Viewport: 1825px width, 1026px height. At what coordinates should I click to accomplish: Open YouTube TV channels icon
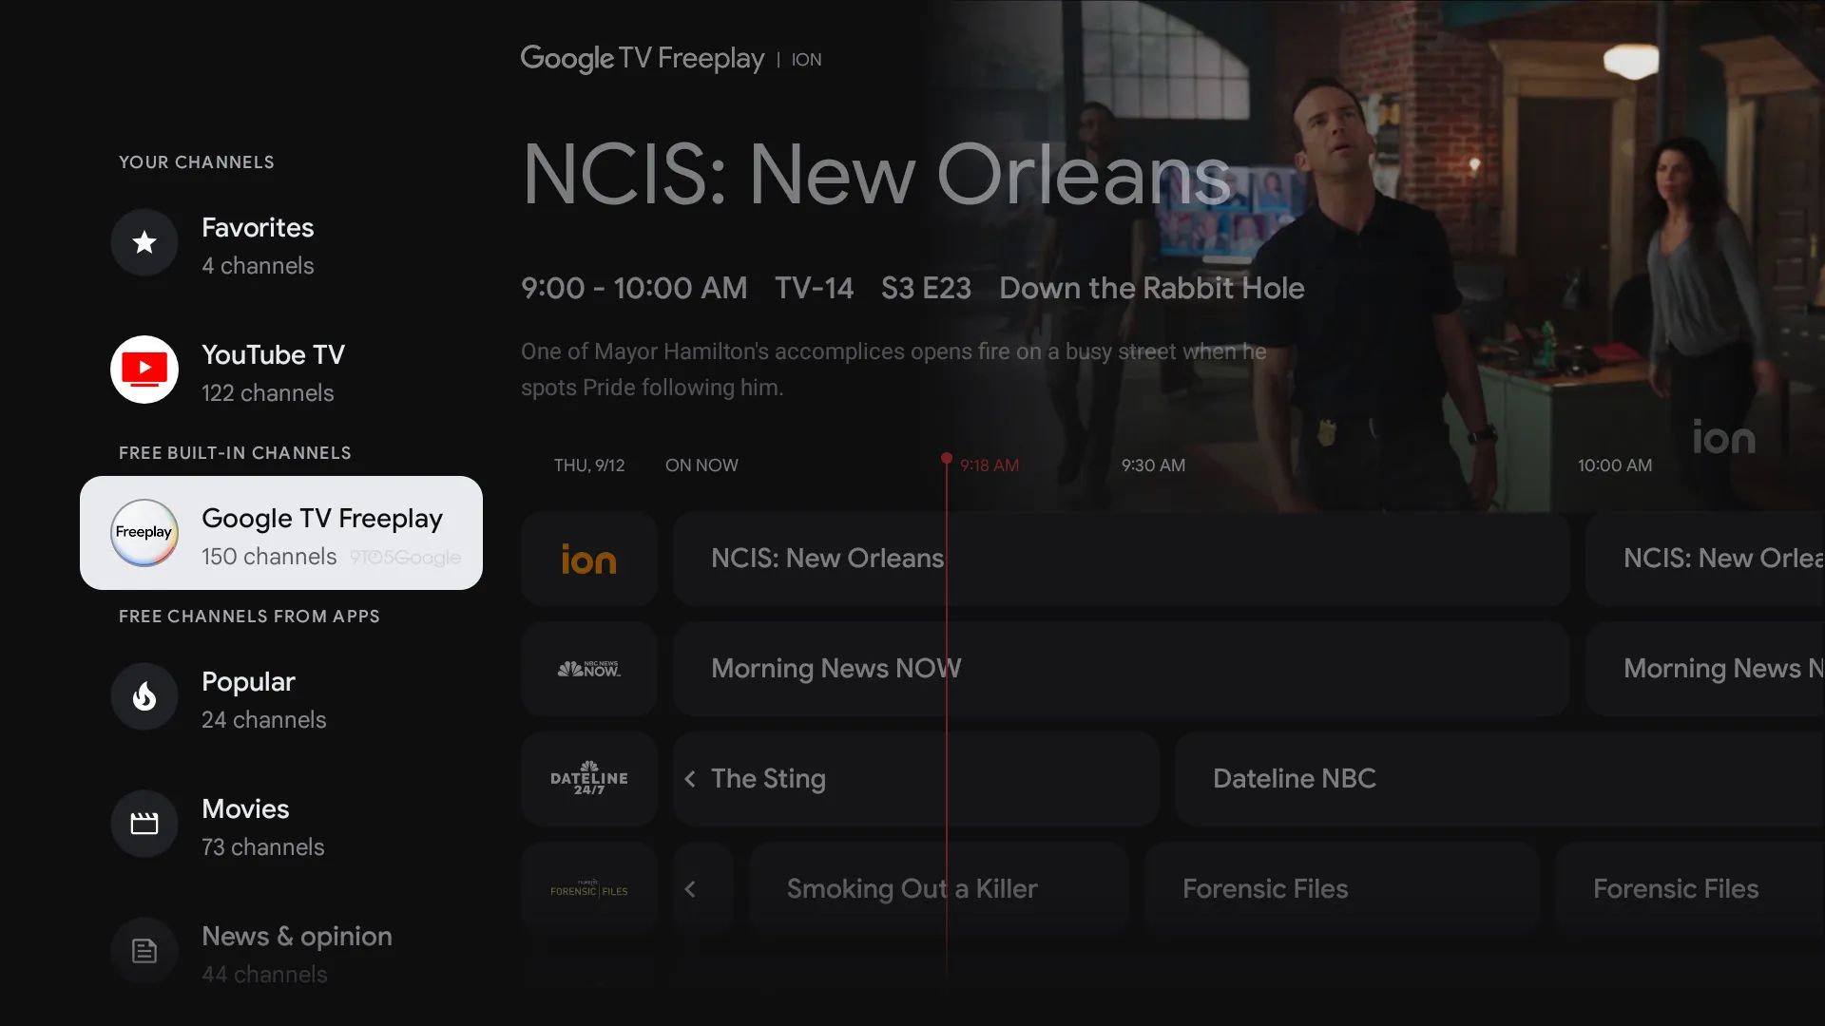pos(145,369)
